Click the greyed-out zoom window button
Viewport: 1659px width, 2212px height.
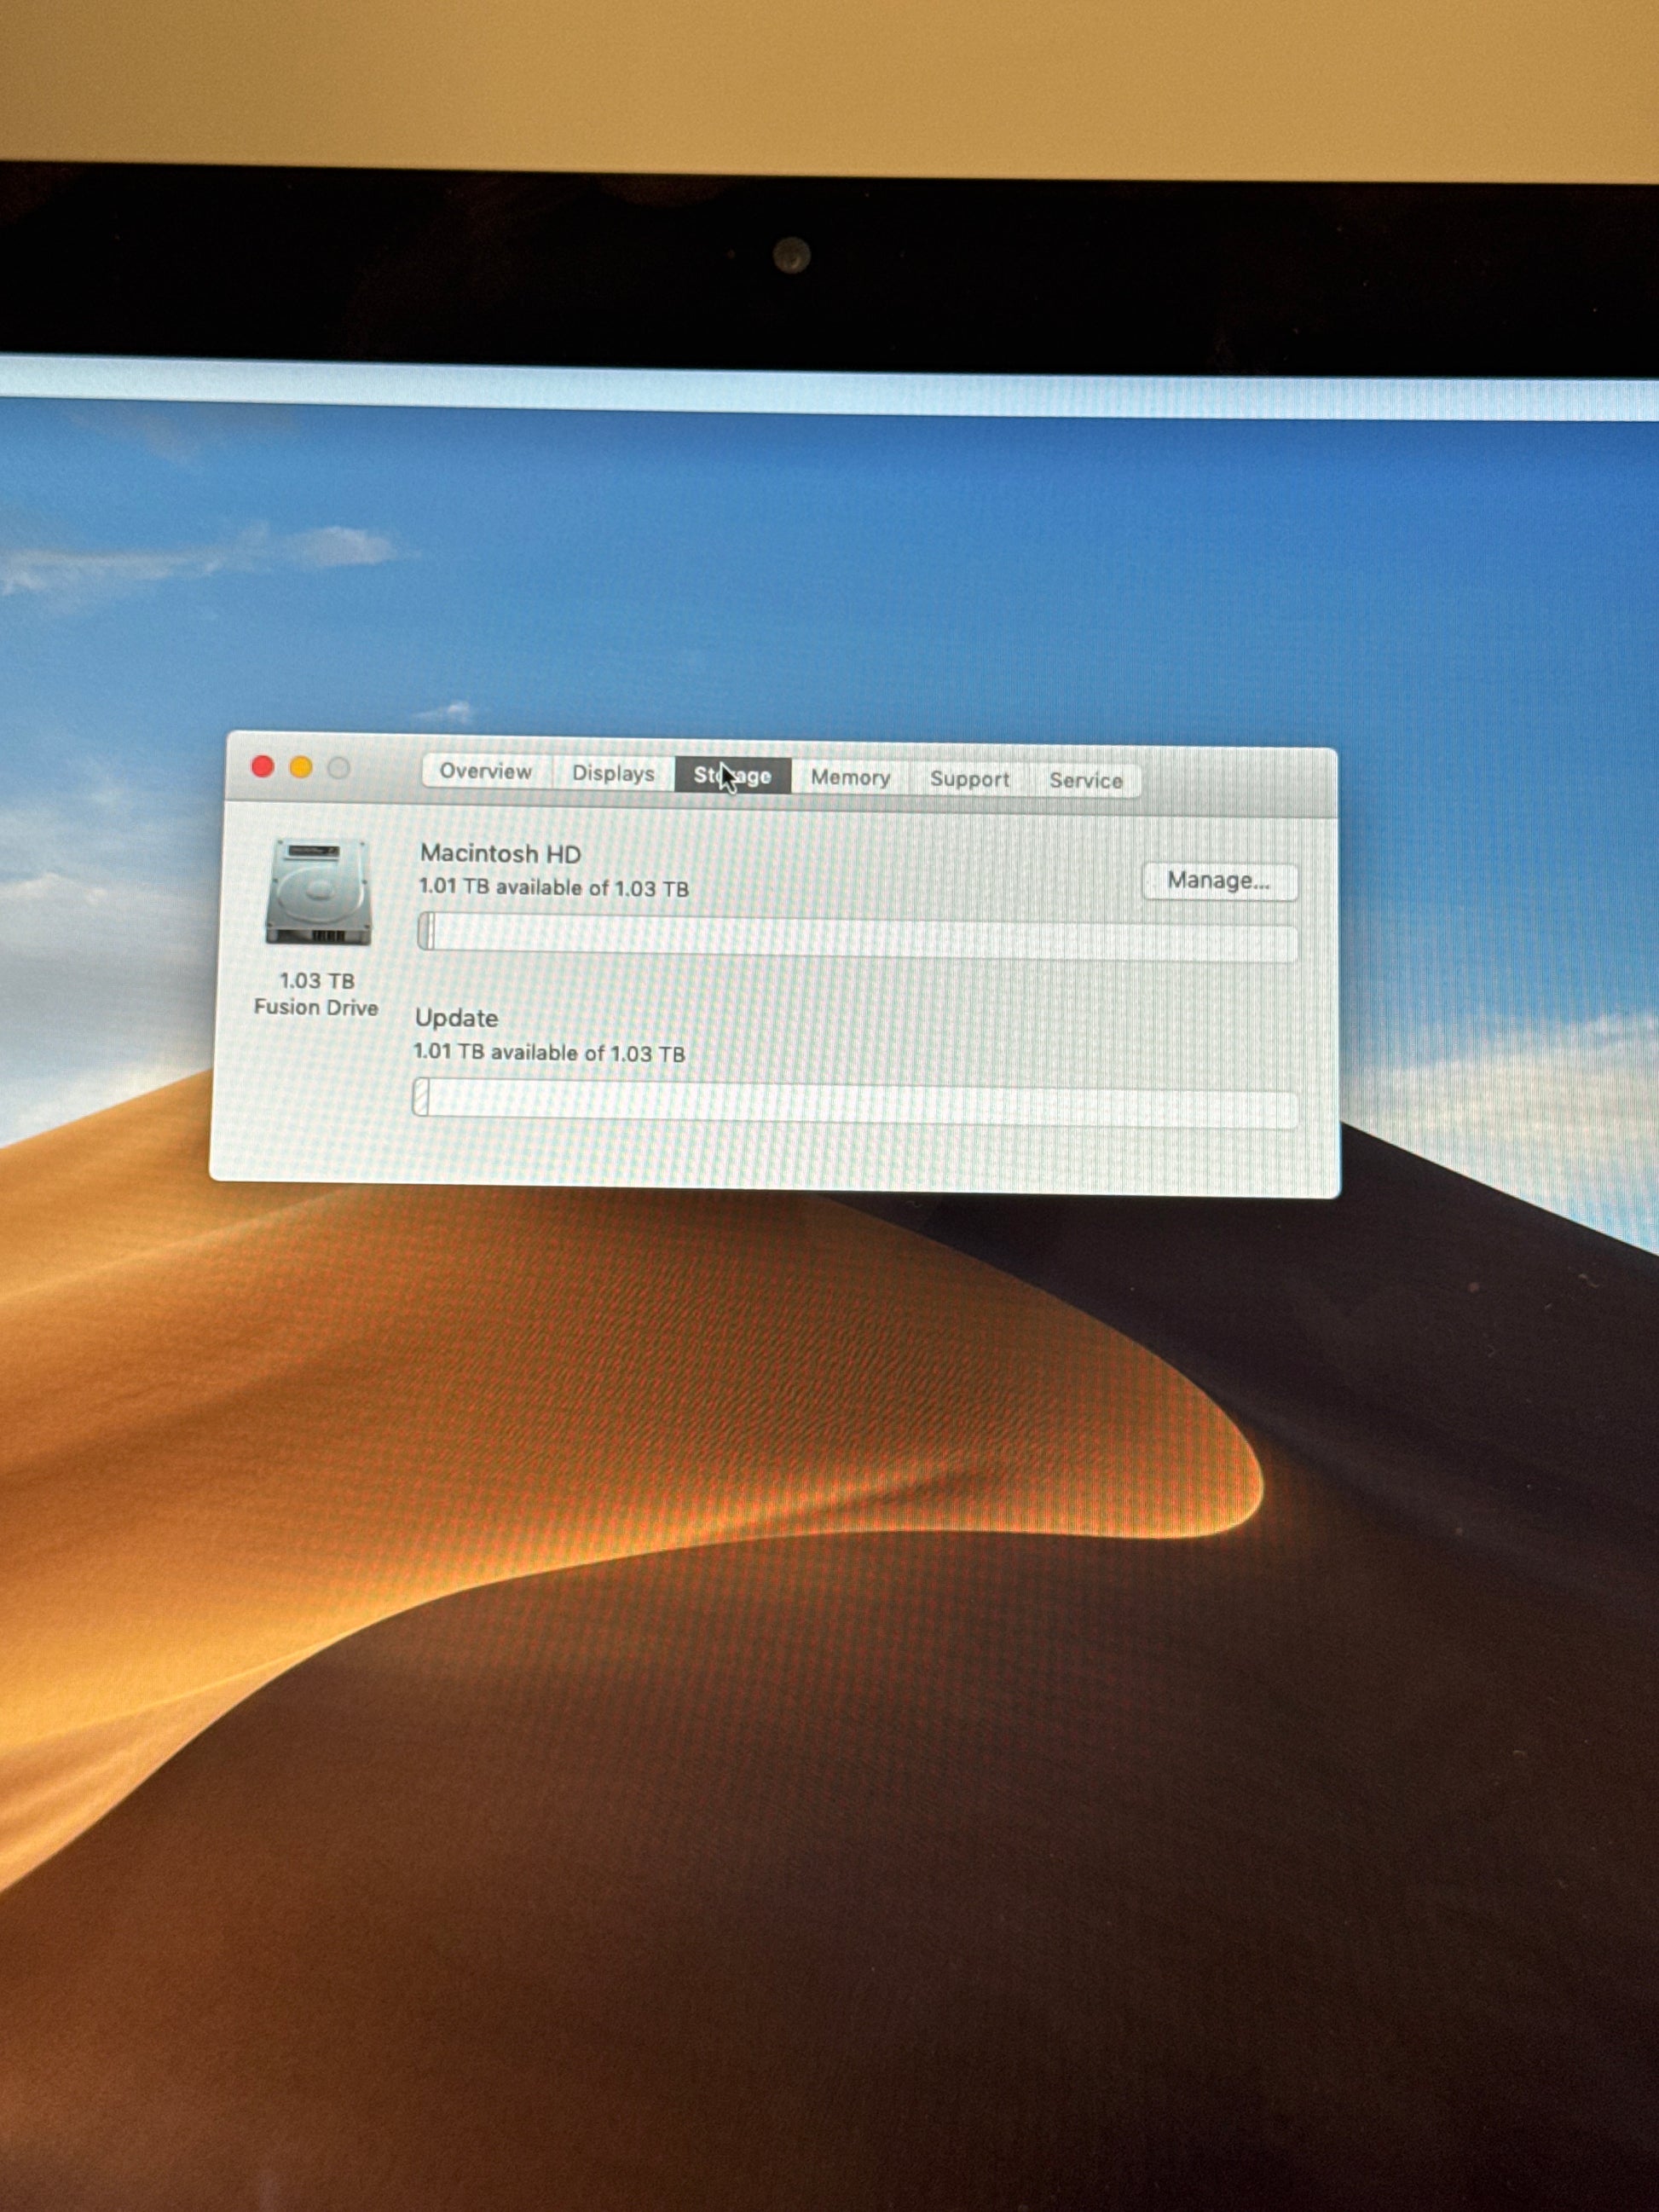click(339, 769)
